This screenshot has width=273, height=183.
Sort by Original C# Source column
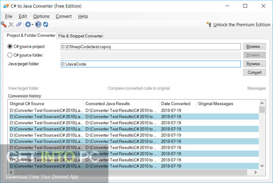[x=46, y=104]
